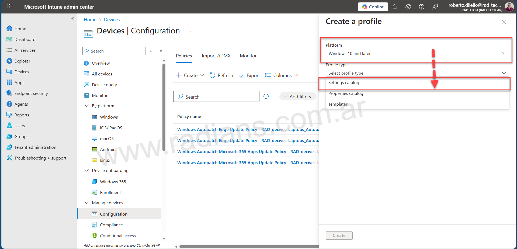
Task: Open the settings gear icon
Action: pyautogui.click(x=408, y=7)
